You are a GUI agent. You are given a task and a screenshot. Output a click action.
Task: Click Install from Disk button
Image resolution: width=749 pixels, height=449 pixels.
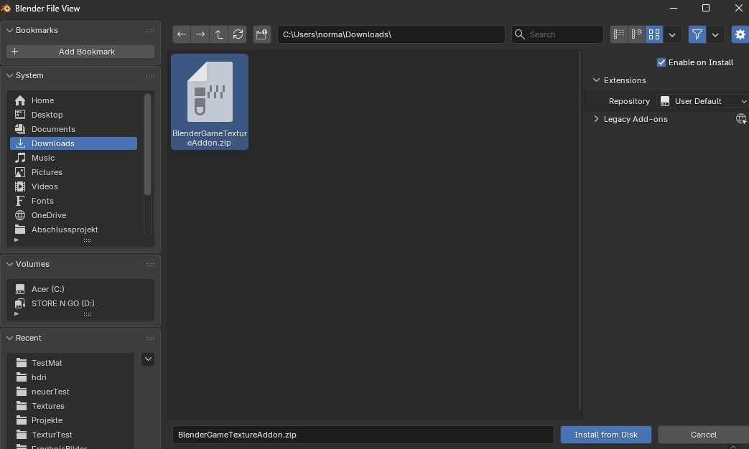[x=605, y=435]
